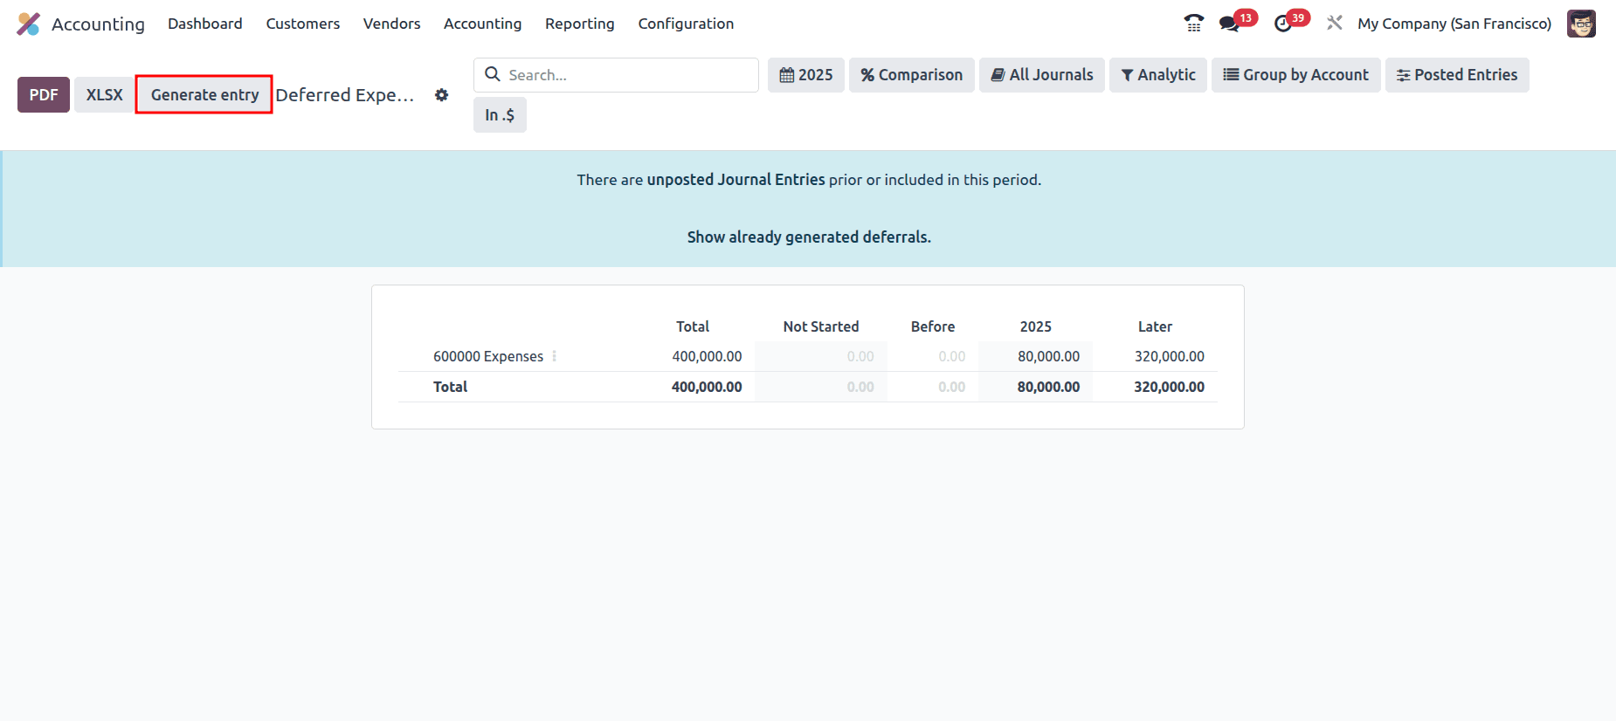Open the All Journals filter dropdown
This screenshot has width=1616, height=721.
1042,75
